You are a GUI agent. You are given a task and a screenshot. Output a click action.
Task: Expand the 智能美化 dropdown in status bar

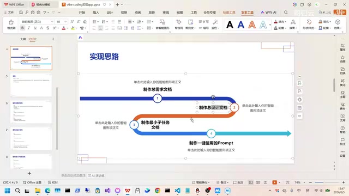tap(209, 182)
